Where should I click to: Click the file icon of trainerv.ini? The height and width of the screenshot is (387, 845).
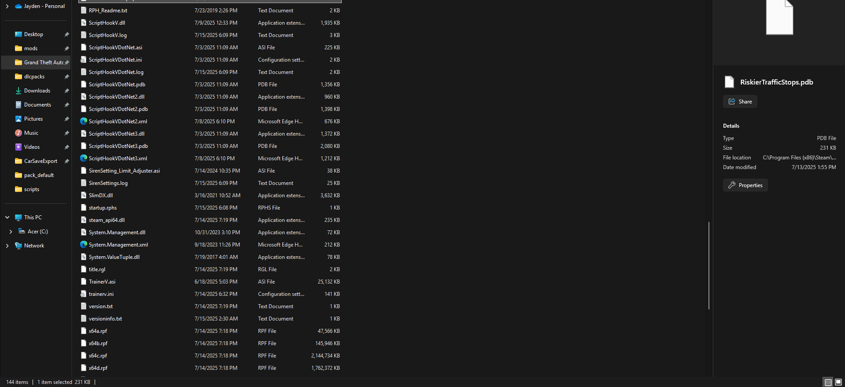click(83, 294)
